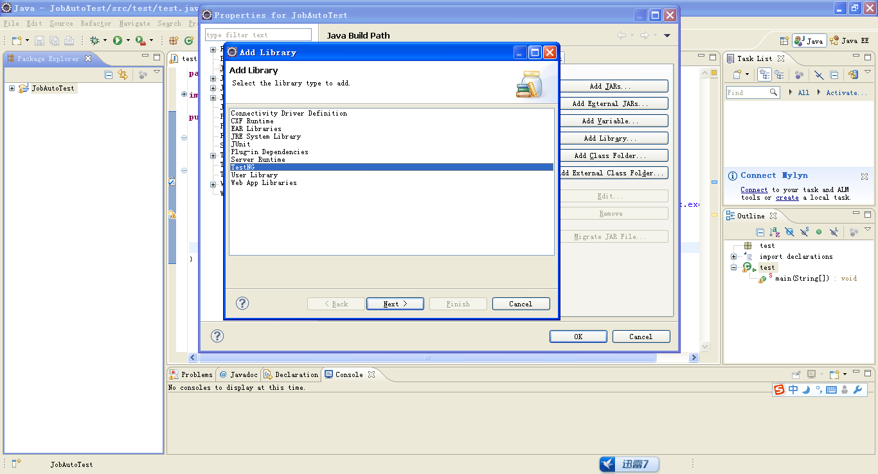Click Open Perspective icon
The image size is (878, 474).
[785, 40]
